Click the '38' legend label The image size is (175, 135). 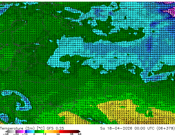pos(72,134)
